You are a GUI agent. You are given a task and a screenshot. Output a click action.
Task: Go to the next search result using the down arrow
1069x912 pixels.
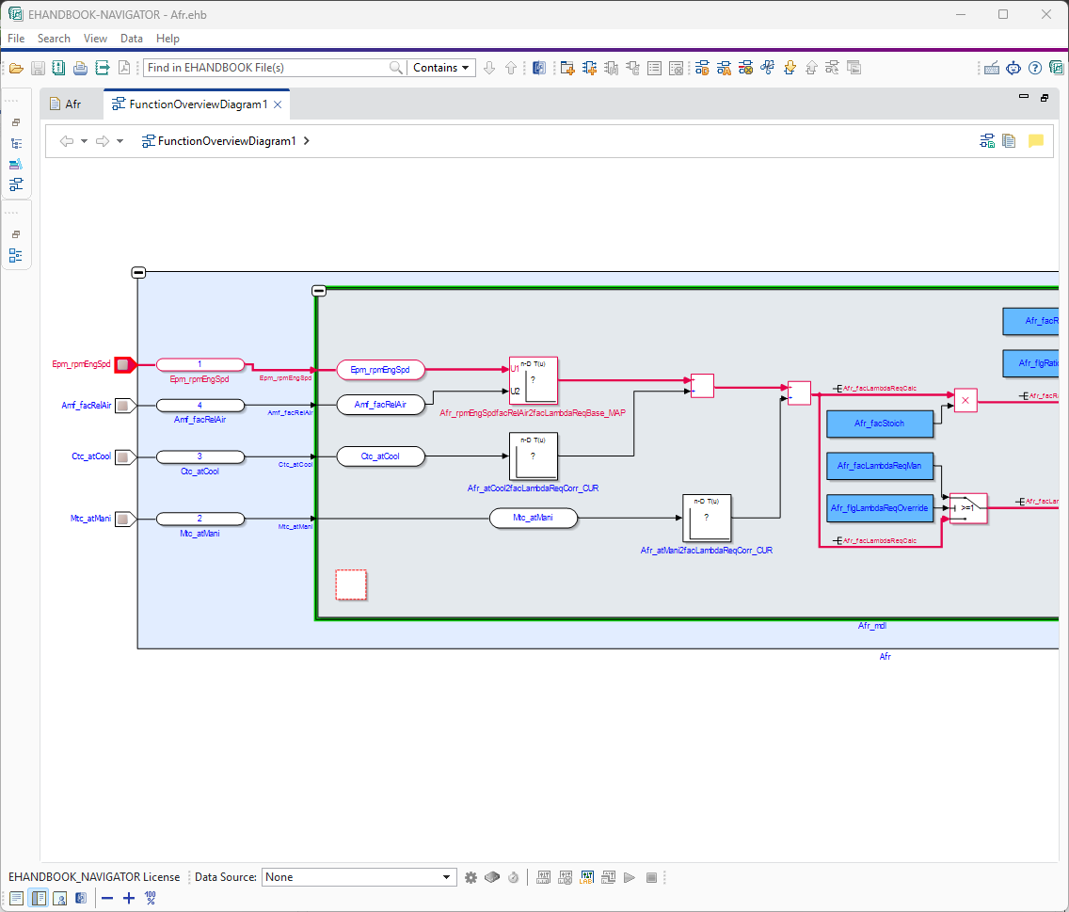pos(489,68)
